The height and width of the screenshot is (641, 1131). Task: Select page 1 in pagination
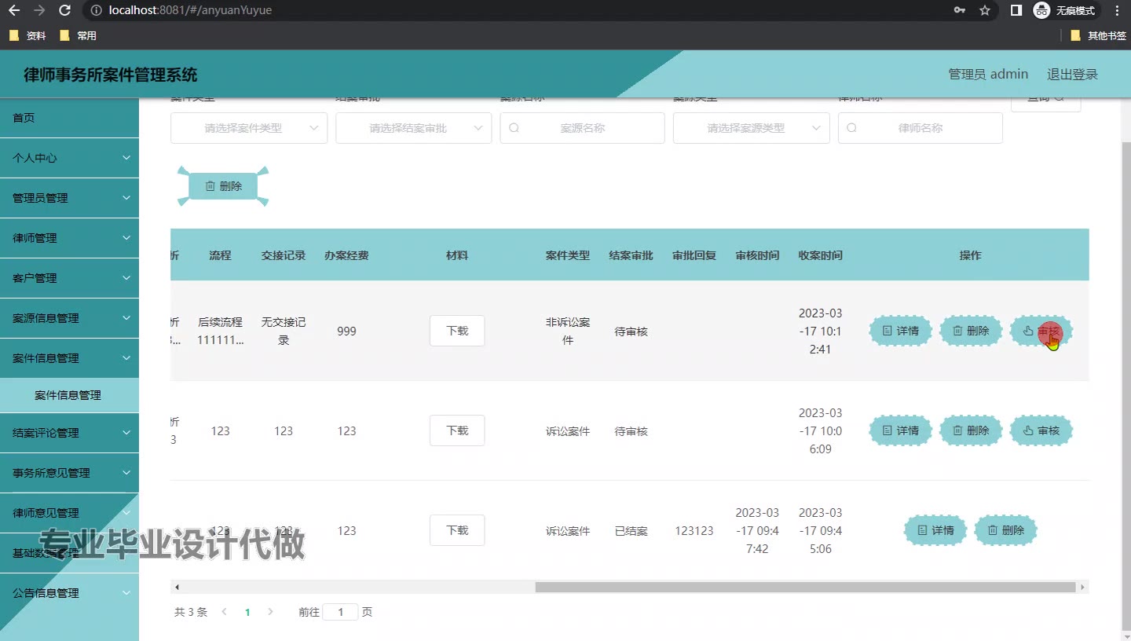(x=247, y=612)
